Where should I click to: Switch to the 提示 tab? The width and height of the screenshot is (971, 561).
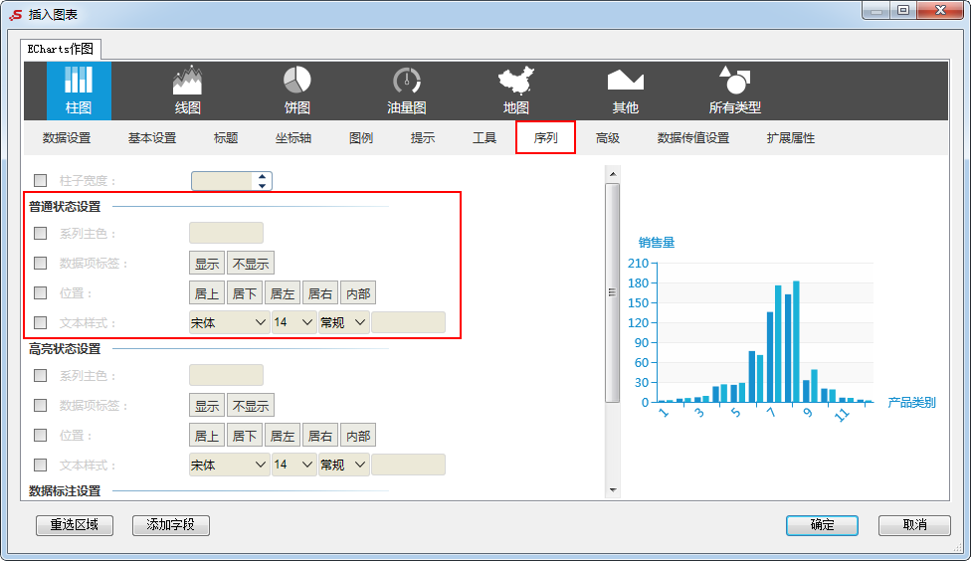pos(423,137)
